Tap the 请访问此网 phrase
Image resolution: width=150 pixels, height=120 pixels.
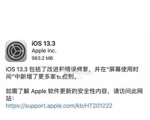[x=128, y=91]
